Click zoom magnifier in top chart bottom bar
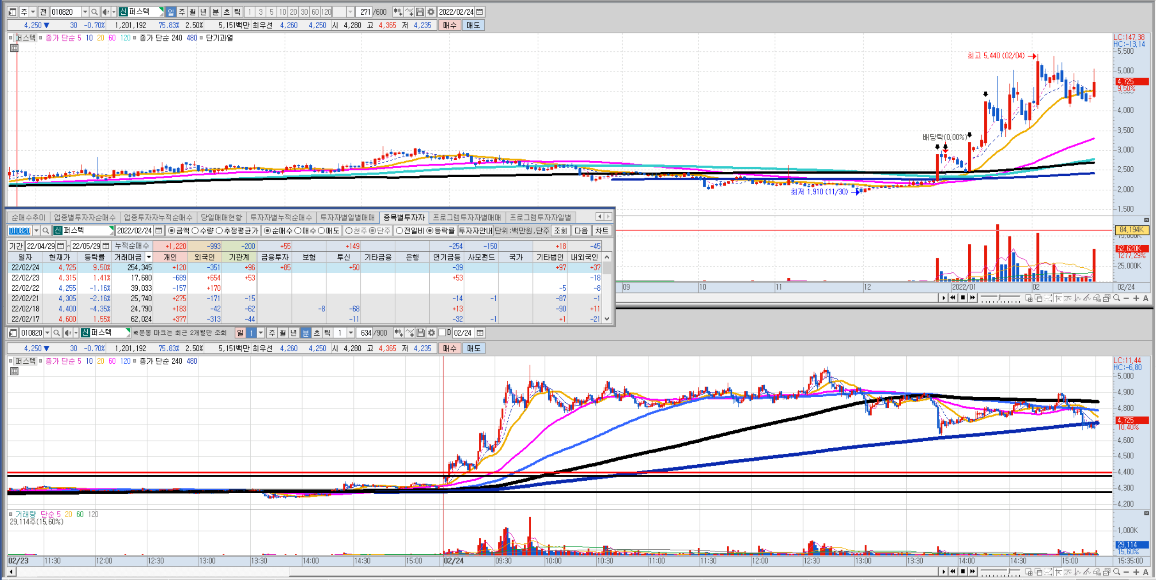The width and height of the screenshot is (1156, 580). point(1117,298)
